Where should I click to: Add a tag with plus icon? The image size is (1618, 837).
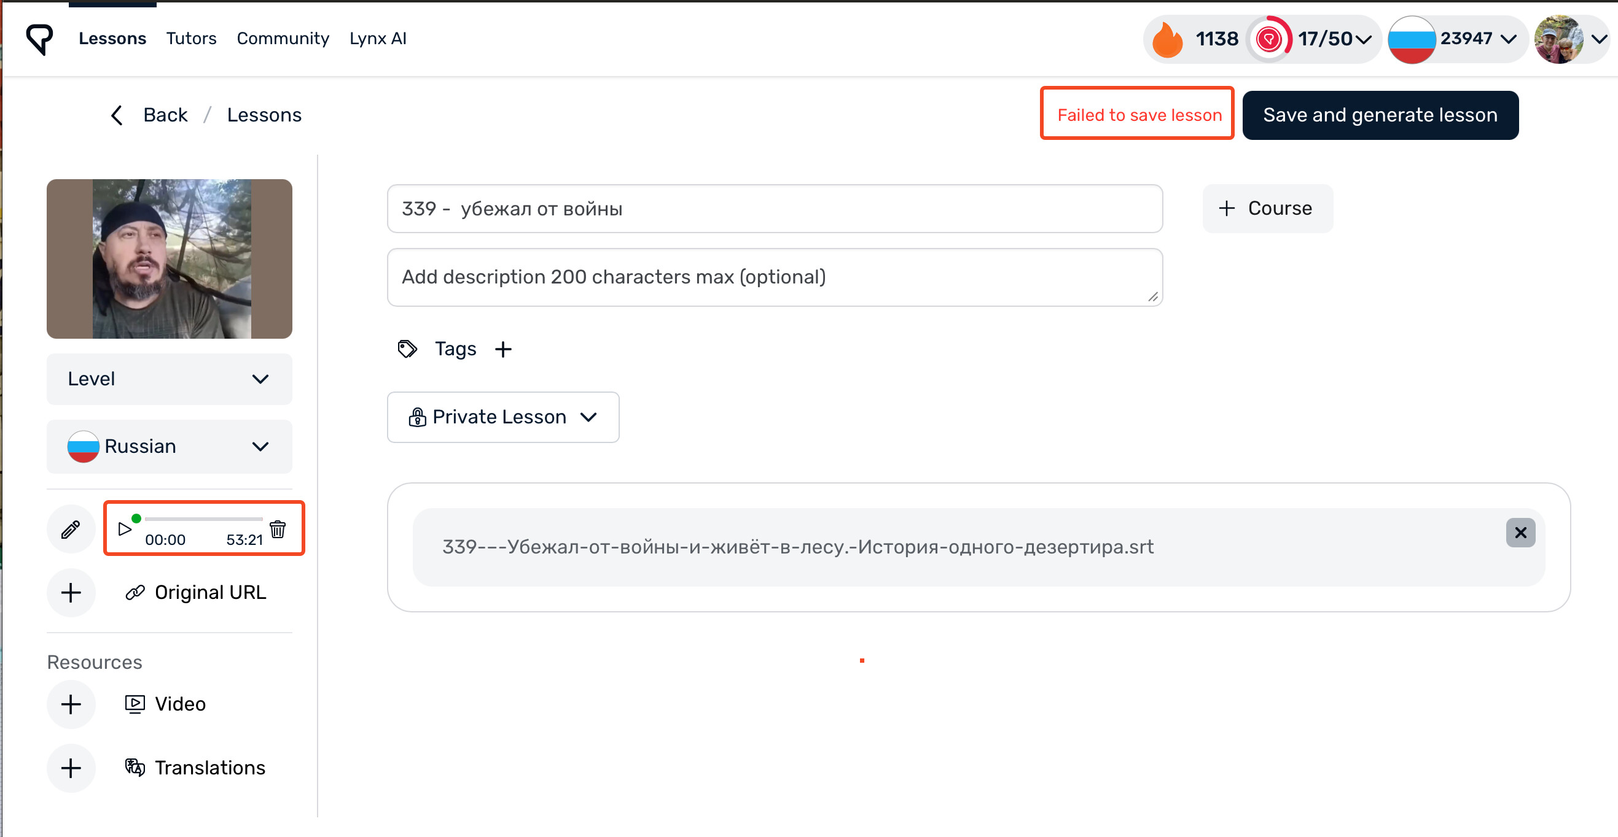pos(503,350)
